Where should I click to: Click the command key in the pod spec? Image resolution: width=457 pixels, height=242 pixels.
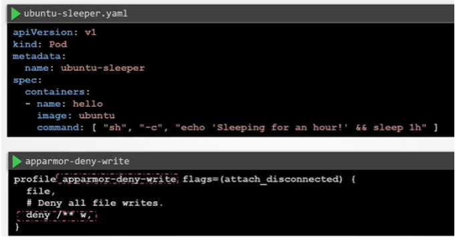pyautogui.click(x=57, y=128)
